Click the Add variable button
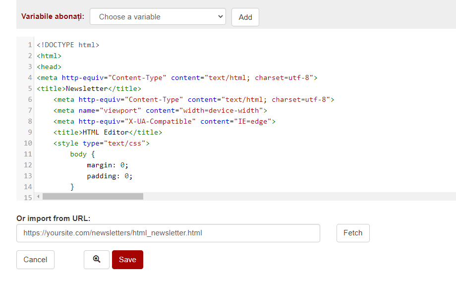The height and width of the screenshot is (288, 456). coord(245,17)
